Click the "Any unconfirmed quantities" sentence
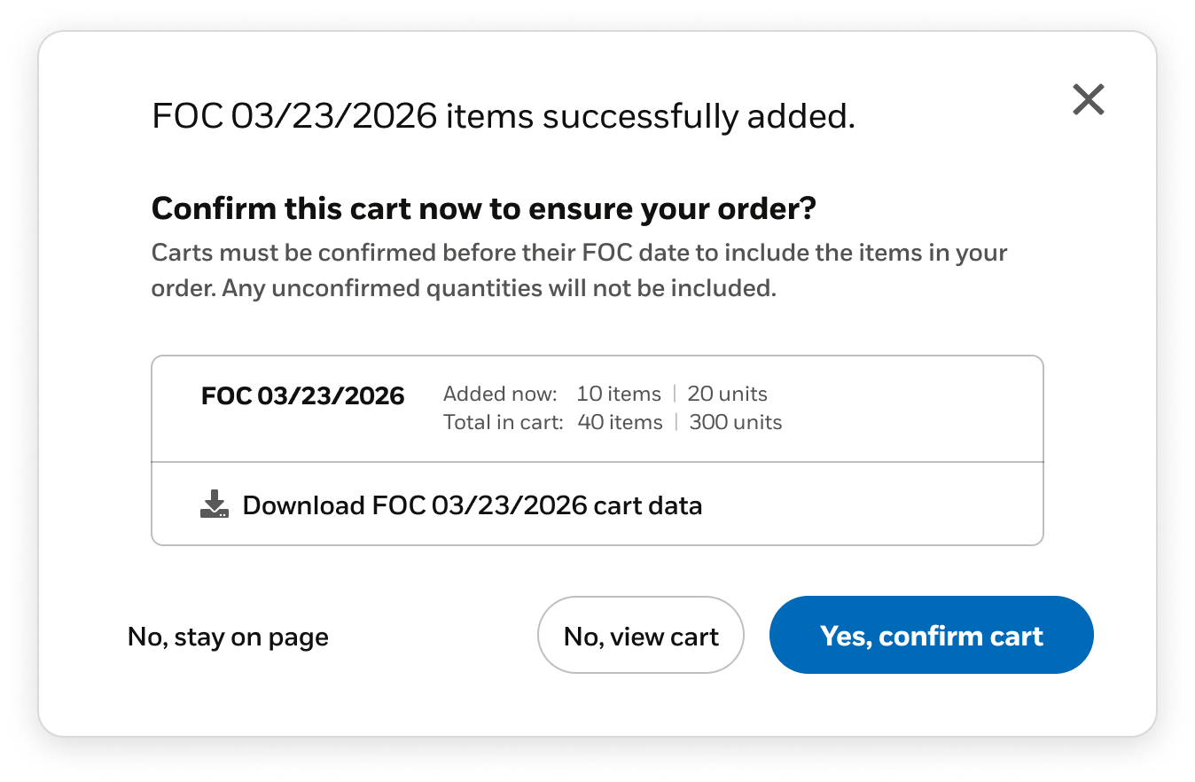Viewport: 1195px width, 782px height. pos(498,288)
